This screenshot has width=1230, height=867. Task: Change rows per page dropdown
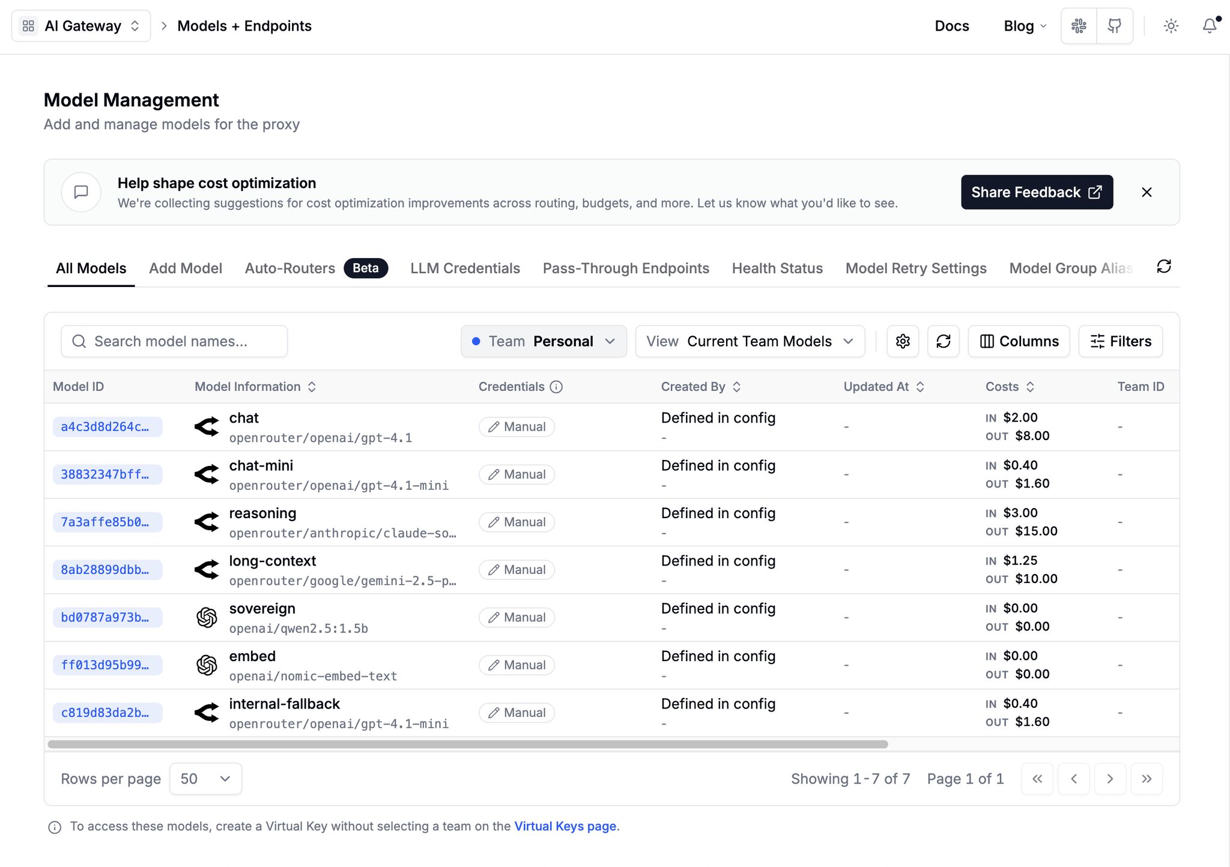click(205, 779)
